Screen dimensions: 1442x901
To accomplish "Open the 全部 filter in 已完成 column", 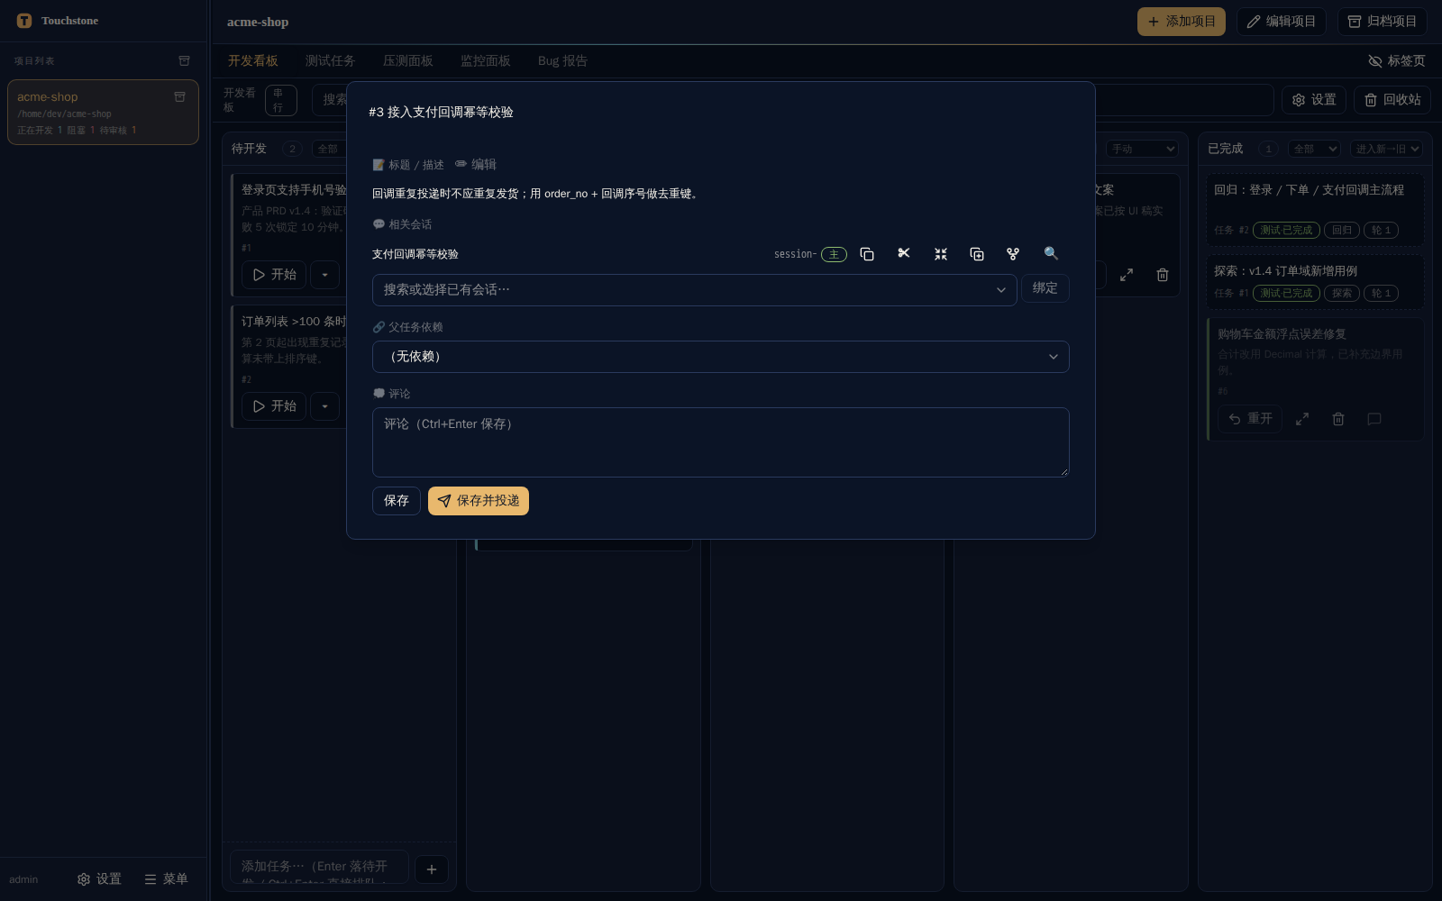I will tap(1315, 149).
